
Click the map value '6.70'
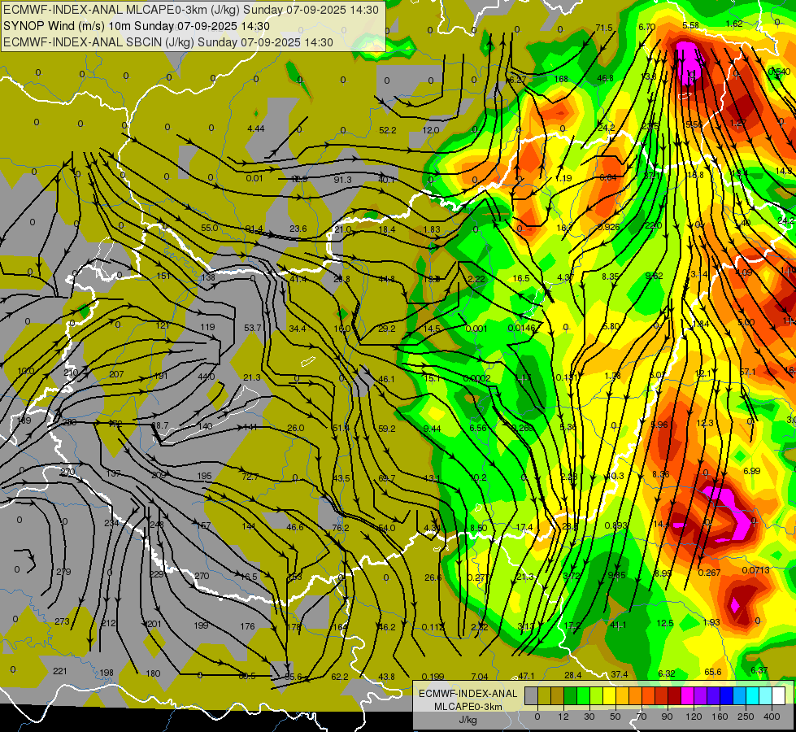pyautogui.click(x=646, y=27)
